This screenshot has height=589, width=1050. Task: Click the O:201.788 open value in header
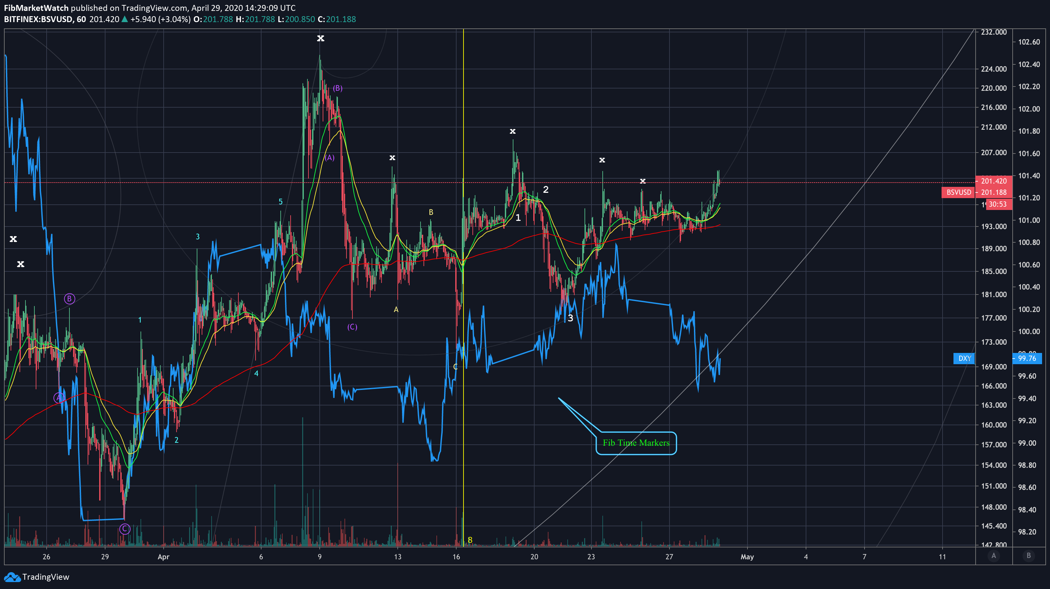pyautogui.click(x=213, y=19)
